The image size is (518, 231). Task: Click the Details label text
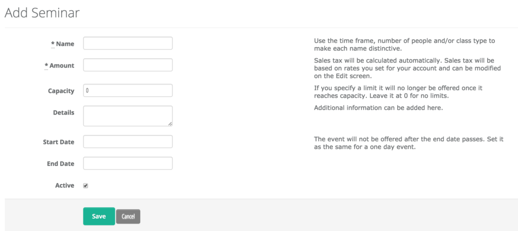point(64,112)
